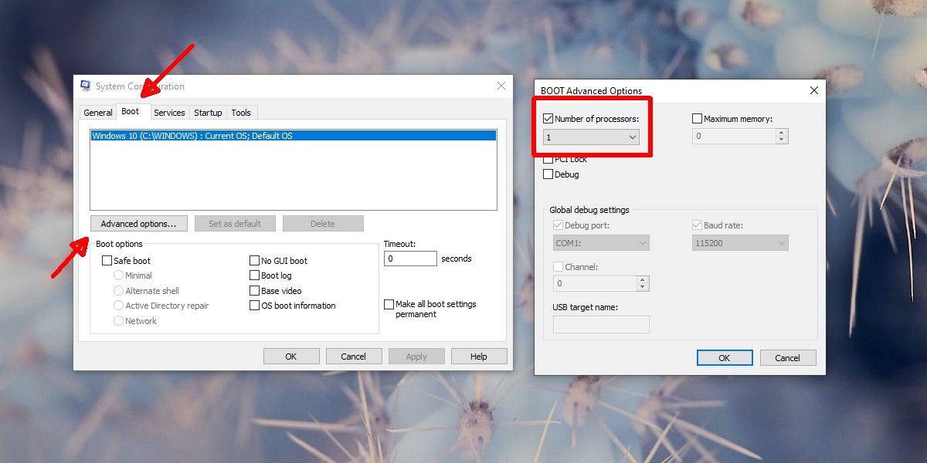Open the Services tab
The image size is (927, 463).
tap(169, 113)
